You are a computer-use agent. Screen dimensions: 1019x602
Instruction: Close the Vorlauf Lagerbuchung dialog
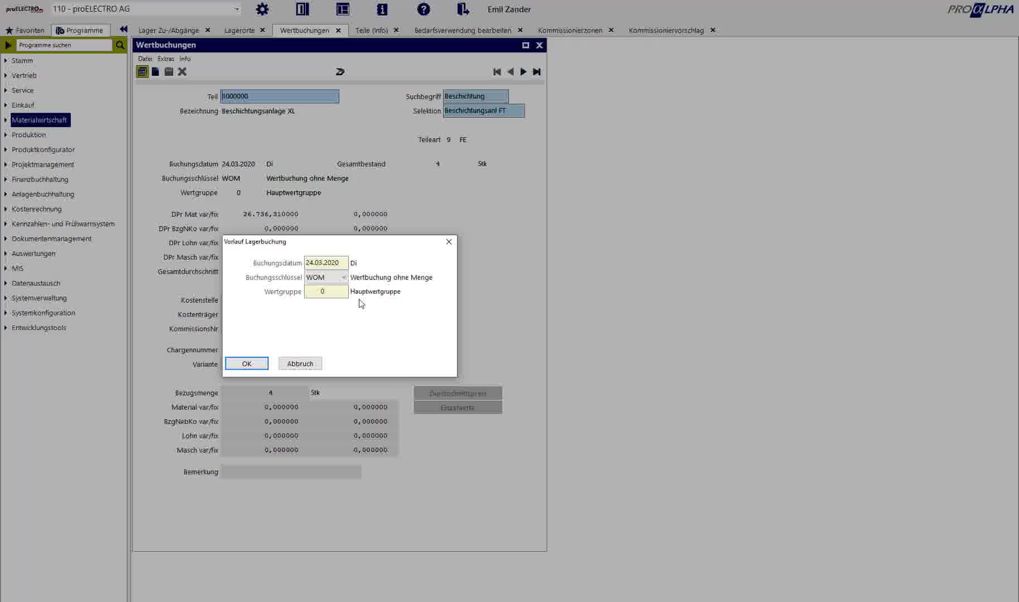(x=449, y=241)
